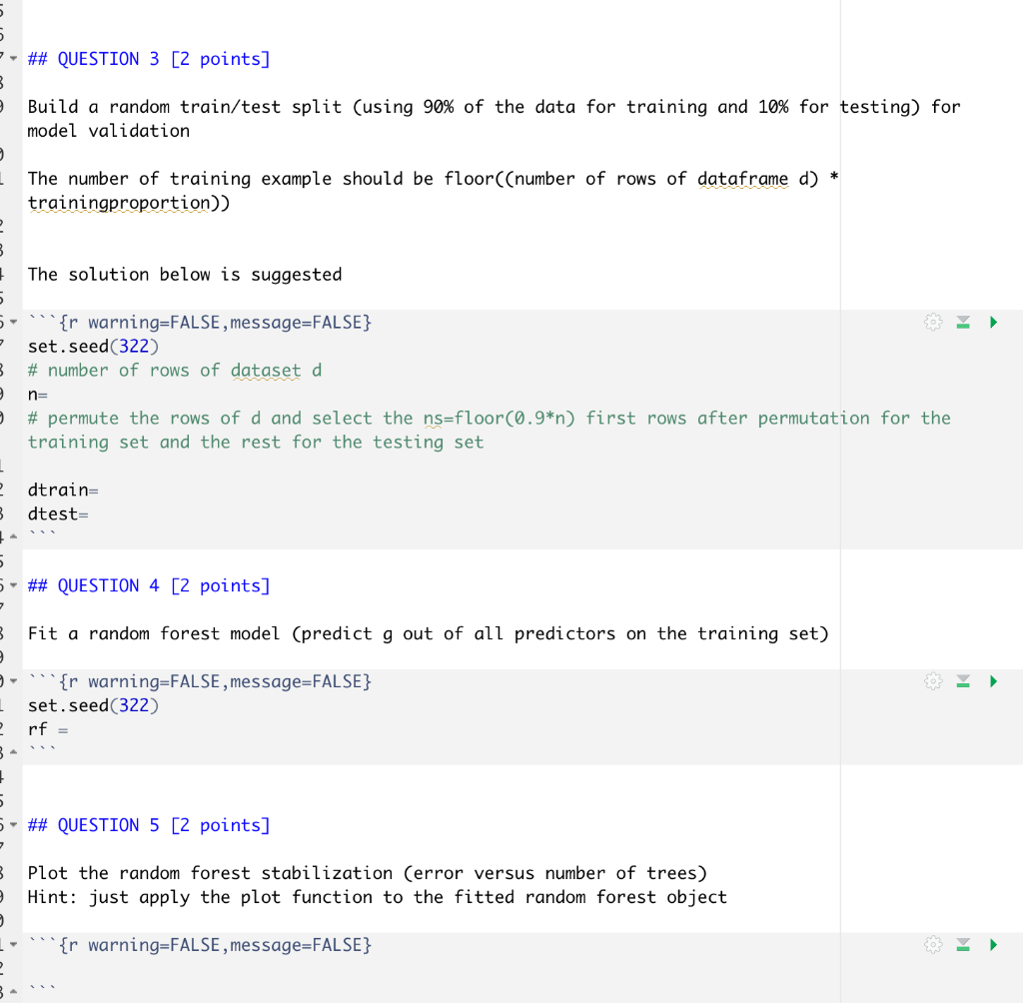Collapse the Question 3 code chunk fold arrow
Image resolution: width=1023 pixels, height=1003 pixels.
[14, 322]
